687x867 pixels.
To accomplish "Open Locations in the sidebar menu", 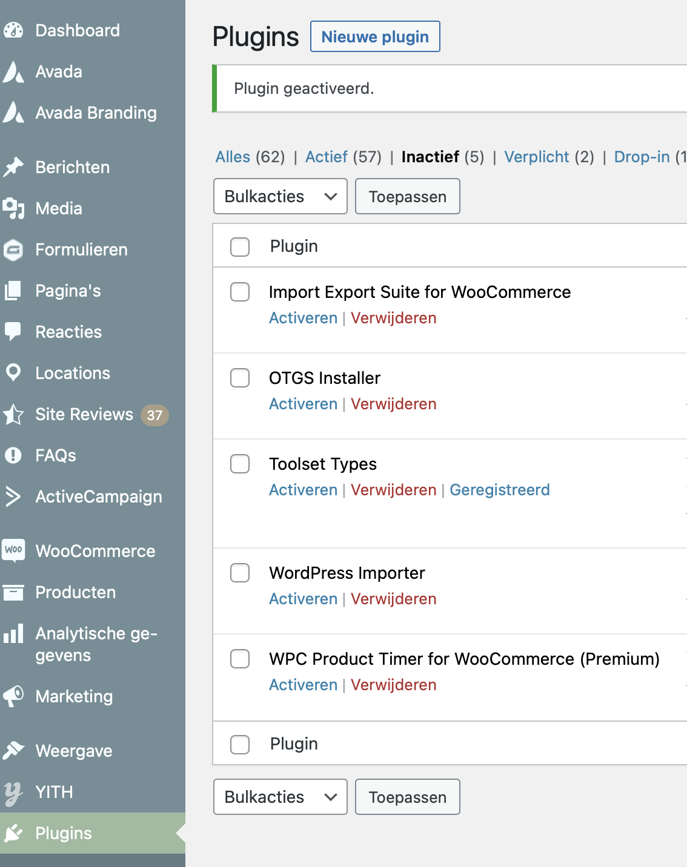I will click(73, 373).
